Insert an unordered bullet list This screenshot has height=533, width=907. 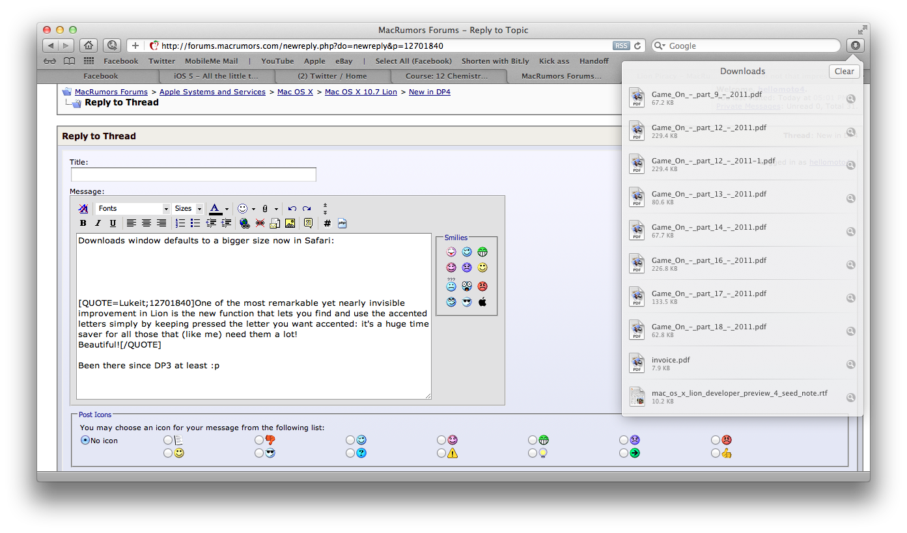[195, 223]
